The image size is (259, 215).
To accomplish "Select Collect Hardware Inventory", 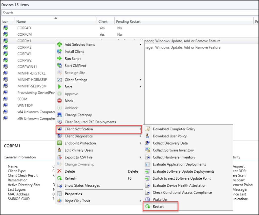I will tap(188, 157).
